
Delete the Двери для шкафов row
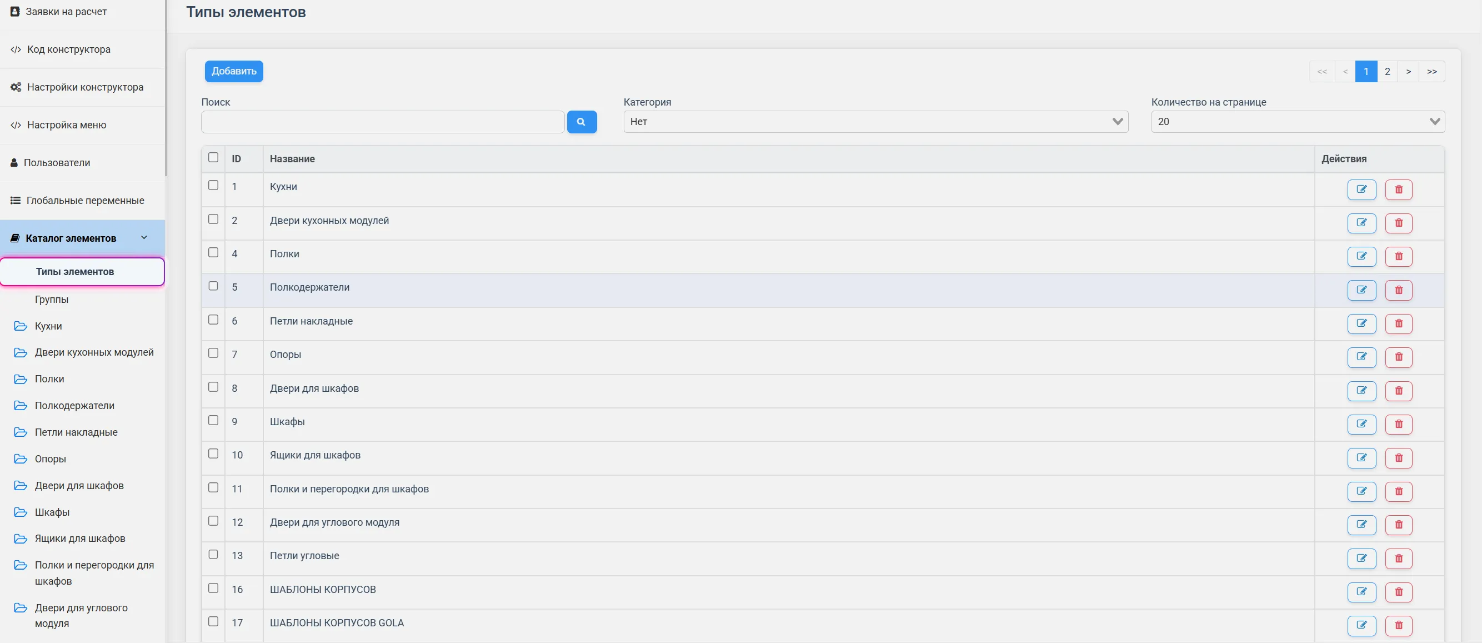(x=1398, y=391)
